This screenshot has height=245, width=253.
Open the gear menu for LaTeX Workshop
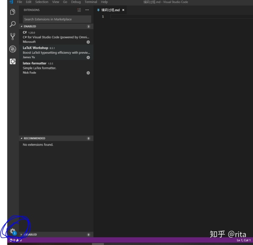coord(88,57)
